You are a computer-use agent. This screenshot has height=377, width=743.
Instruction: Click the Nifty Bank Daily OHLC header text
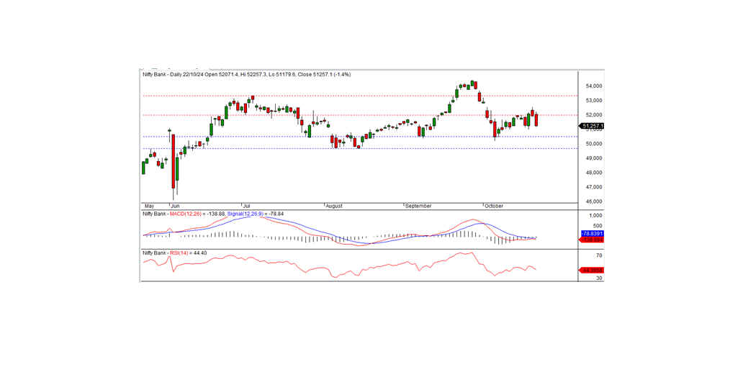click(x=246, y=74)
